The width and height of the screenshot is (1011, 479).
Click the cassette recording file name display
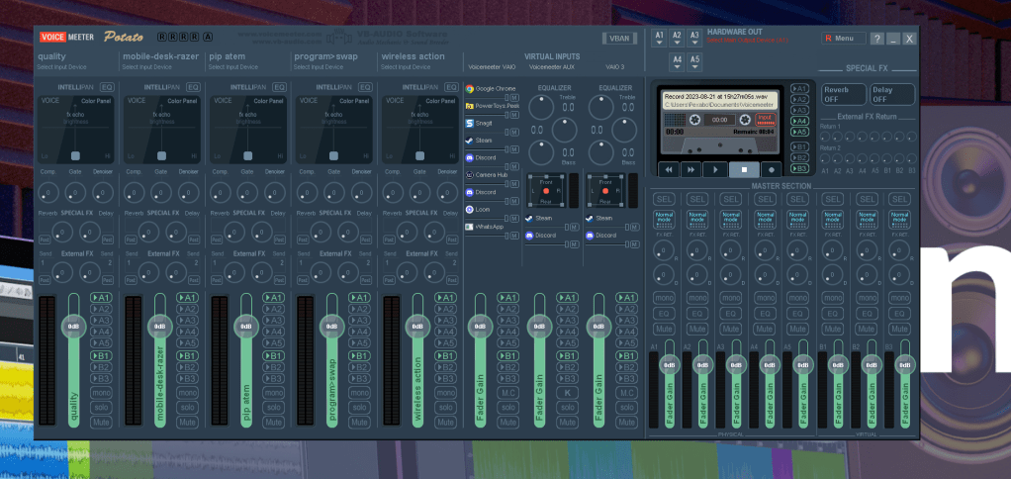(x=719, y=100)
